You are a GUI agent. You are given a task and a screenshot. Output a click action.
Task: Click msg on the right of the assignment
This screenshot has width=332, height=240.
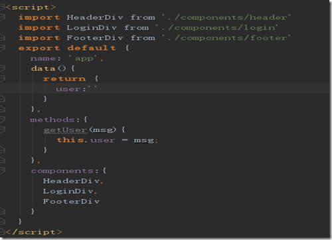144,140
